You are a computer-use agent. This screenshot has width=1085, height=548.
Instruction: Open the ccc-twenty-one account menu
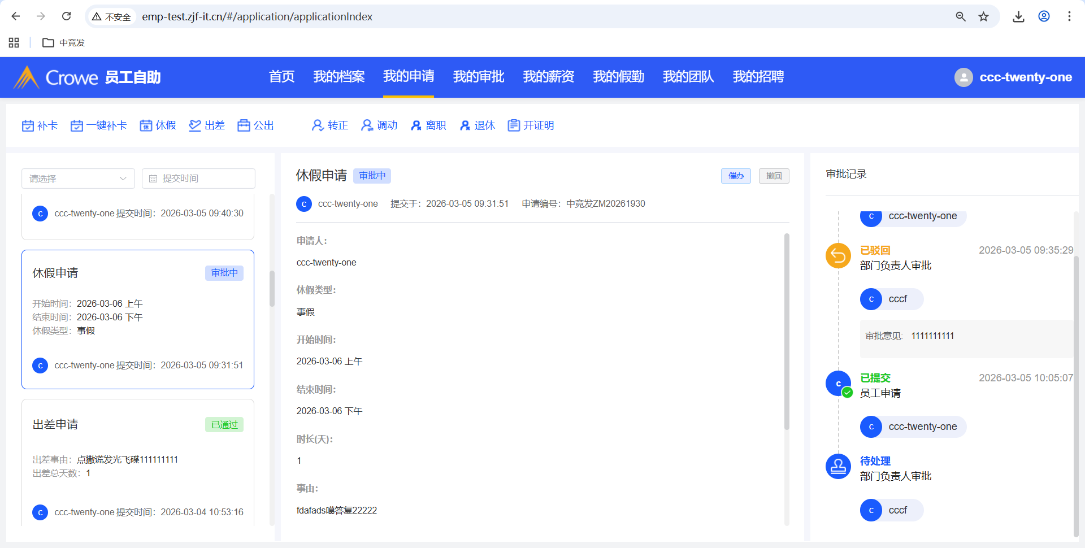(x=1013, y=77)
